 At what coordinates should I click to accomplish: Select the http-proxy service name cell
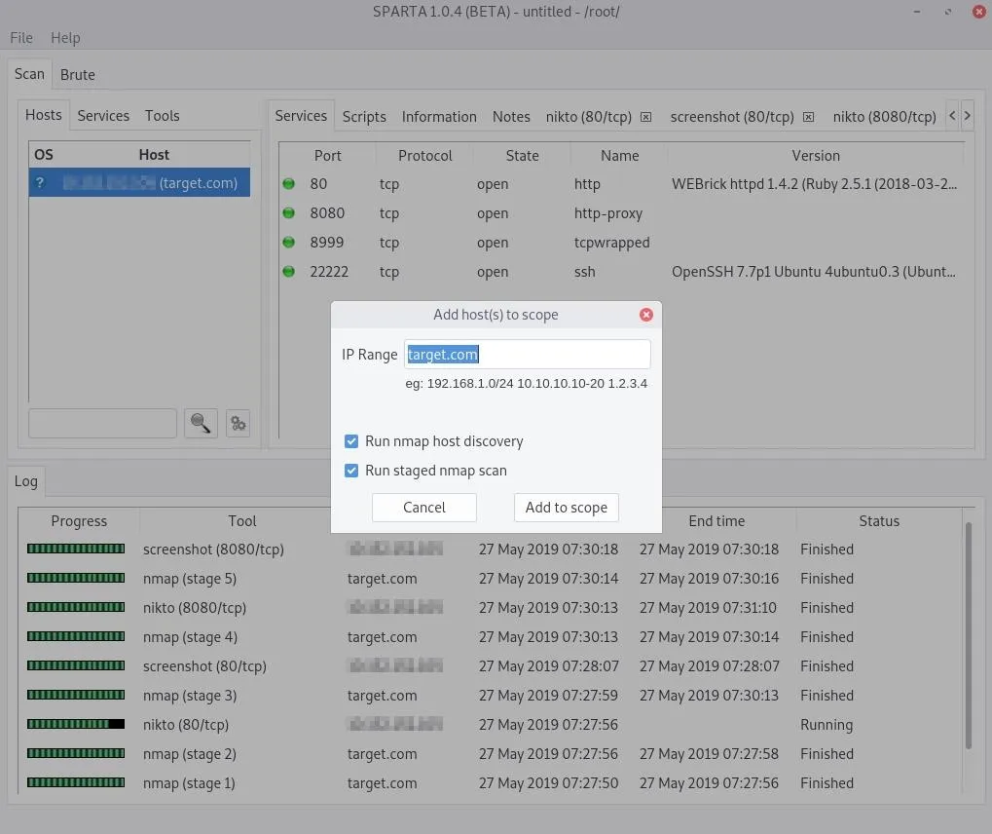pos(608,213)
